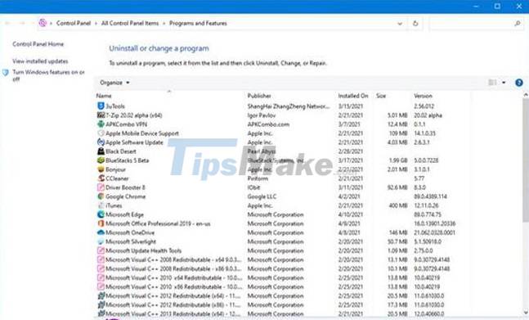Screen dimensions: 529x320
Task: Select Visual C++ 2010 x86 Redistributable row
Action: point(284,286)
